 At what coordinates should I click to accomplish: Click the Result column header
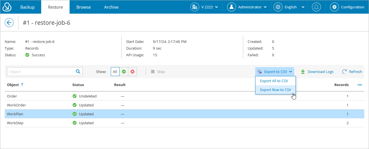point(120,85)
